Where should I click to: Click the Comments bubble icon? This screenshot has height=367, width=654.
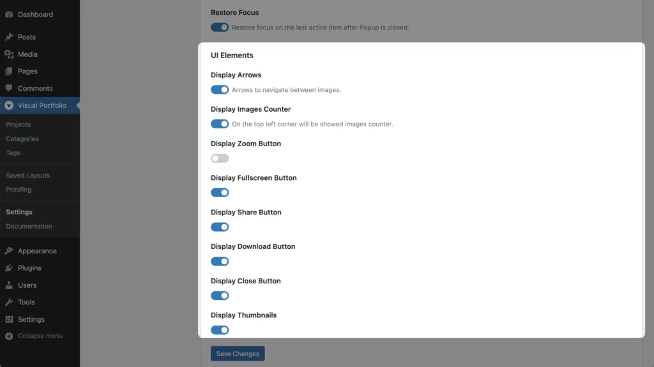[9, 89]
